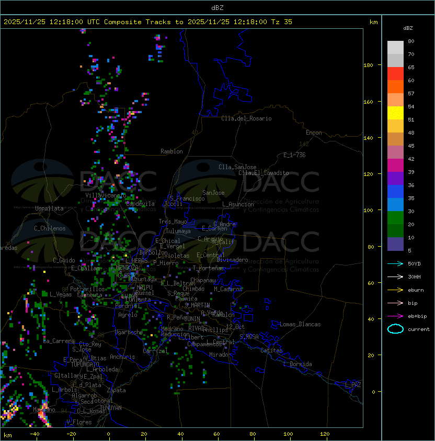Click the Agrelo map label

(128, 315)
